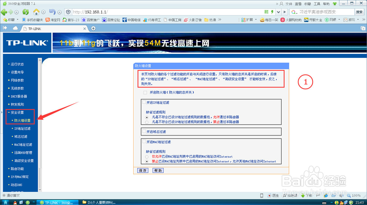Image resolution: width=367 pixels, height=205 pixels.
Task: Open the 文件 menu
Action: point(288,4)
